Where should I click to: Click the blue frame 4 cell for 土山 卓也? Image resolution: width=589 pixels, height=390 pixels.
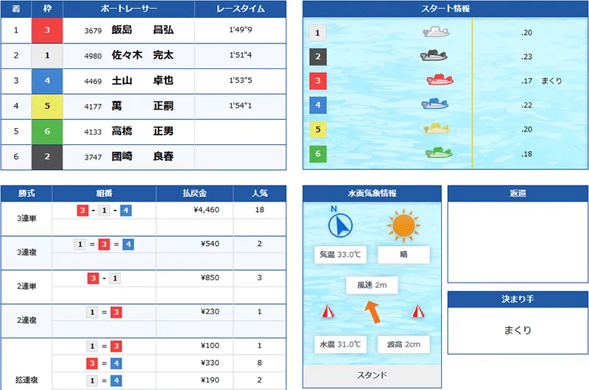[47, 81]
